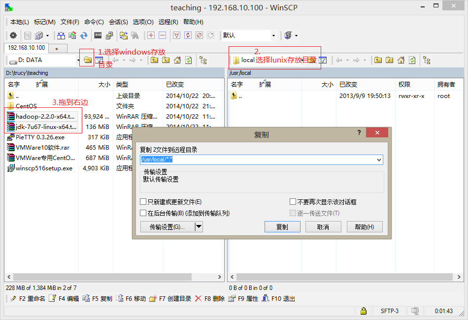Open the D: DATA drive dropdown
The image size is (468, 320).
78,60
